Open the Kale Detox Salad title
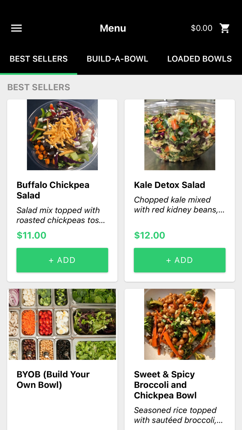 [x=169, y=185]
